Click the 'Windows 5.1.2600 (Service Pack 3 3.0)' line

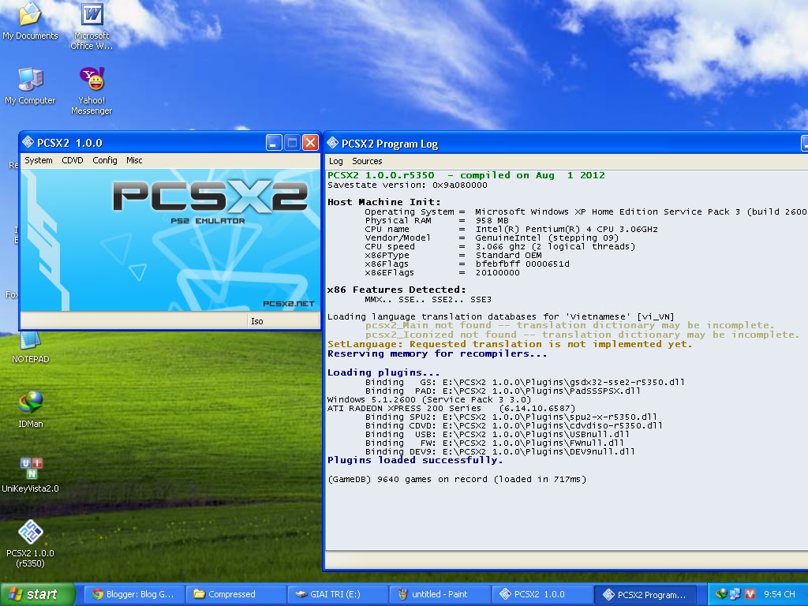[428, 399]
